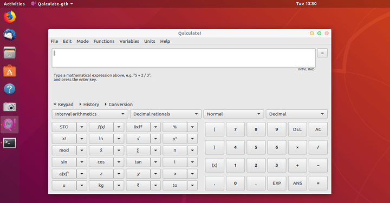Click the STO store button
The image size is (390, 203).
pyautogui.click(x=64, y=127)
